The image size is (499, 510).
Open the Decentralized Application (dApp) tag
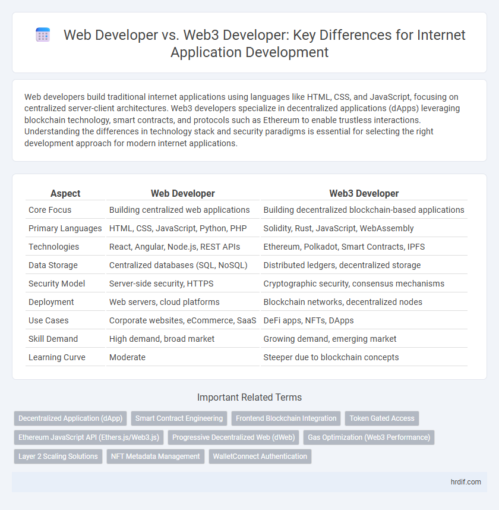click(70, 418)
